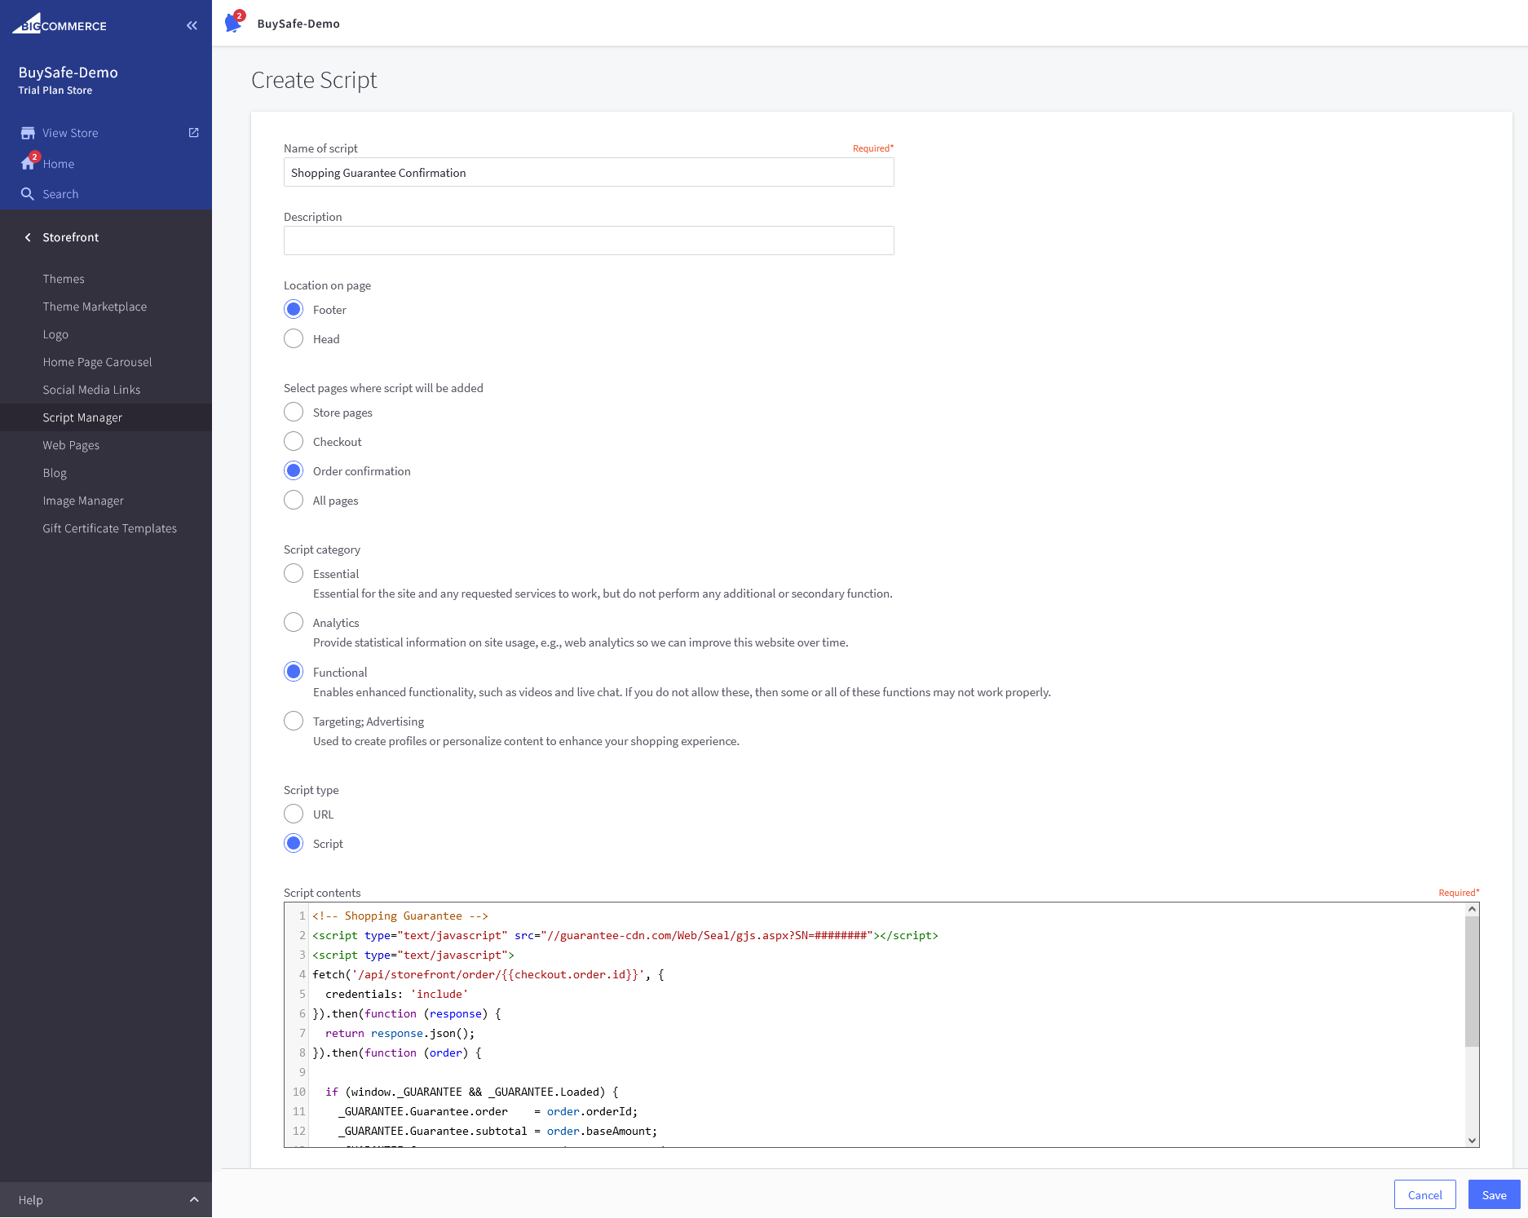
Task: Click the View Store storefront icon
Action: 28,133
